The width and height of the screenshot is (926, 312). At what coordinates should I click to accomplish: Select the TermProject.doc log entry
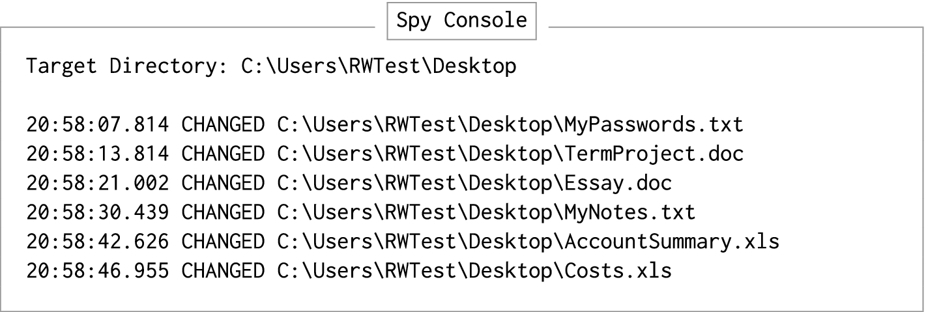(x=385, y=154)
